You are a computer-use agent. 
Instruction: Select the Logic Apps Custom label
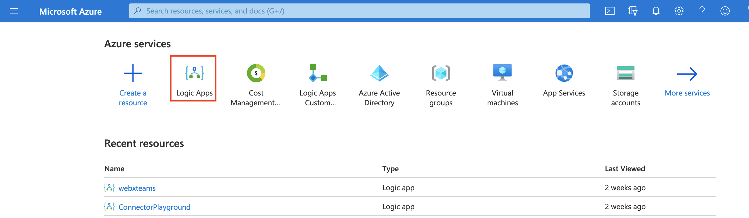318,98
